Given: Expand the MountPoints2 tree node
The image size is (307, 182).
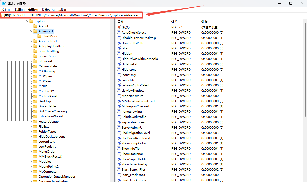Looking at the screenshot, I should 31,167.
